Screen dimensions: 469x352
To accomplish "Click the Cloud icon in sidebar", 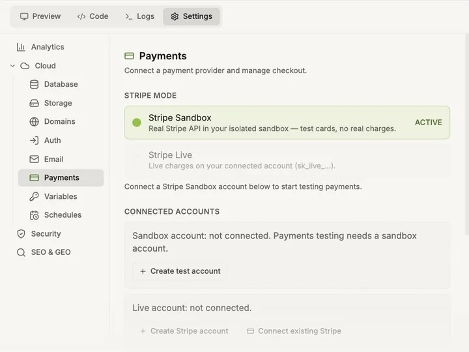I will [x=25, y=66].
